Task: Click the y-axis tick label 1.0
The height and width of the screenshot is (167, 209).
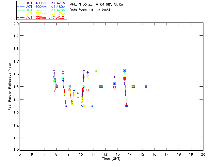Action: click(x=16, y=150)
